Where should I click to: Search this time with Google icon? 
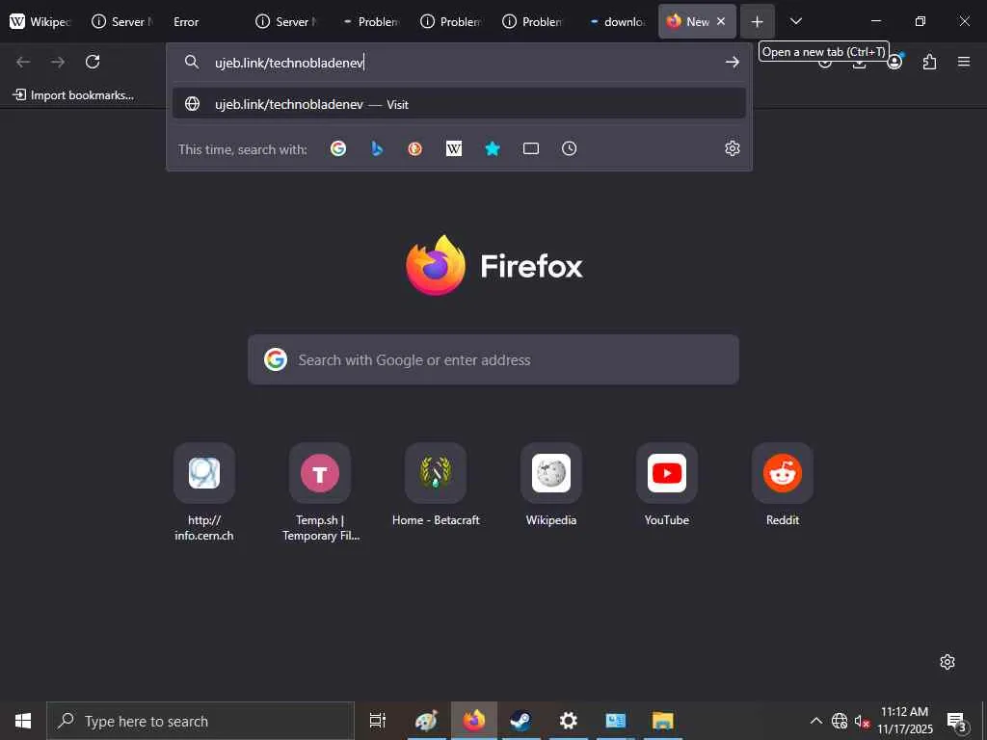(x=338, y=148)
